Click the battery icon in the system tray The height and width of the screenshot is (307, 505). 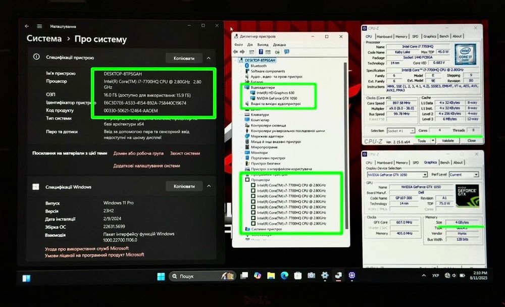(462, 275)
